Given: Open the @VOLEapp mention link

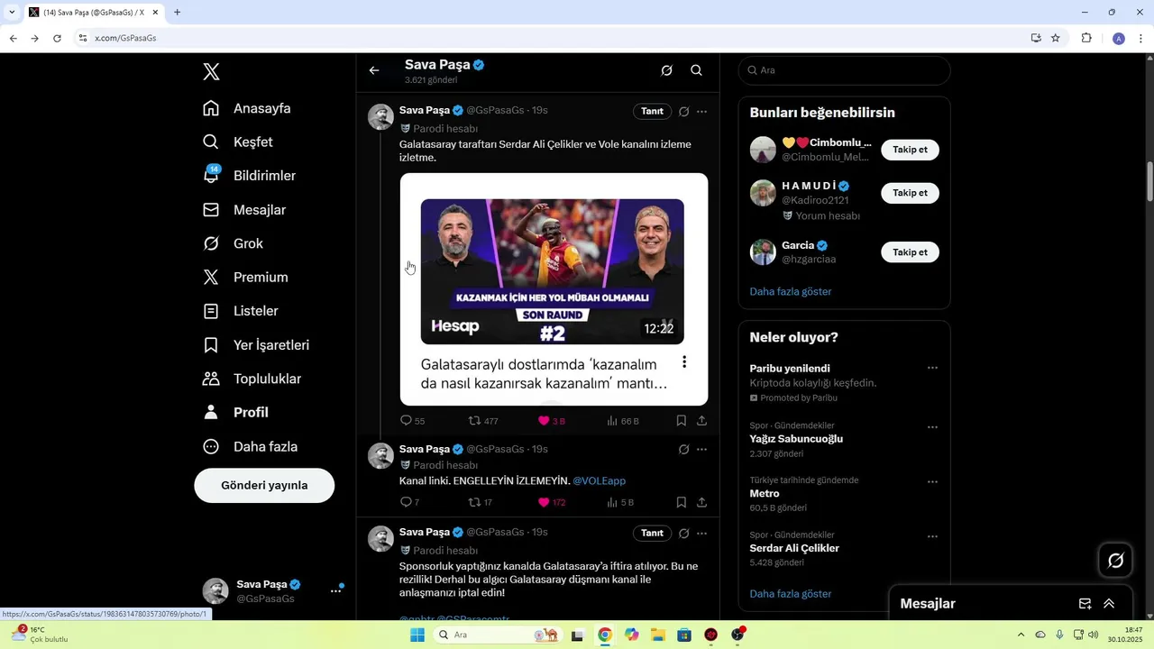Looking at the screenshot, I should [x=599, y=480].
